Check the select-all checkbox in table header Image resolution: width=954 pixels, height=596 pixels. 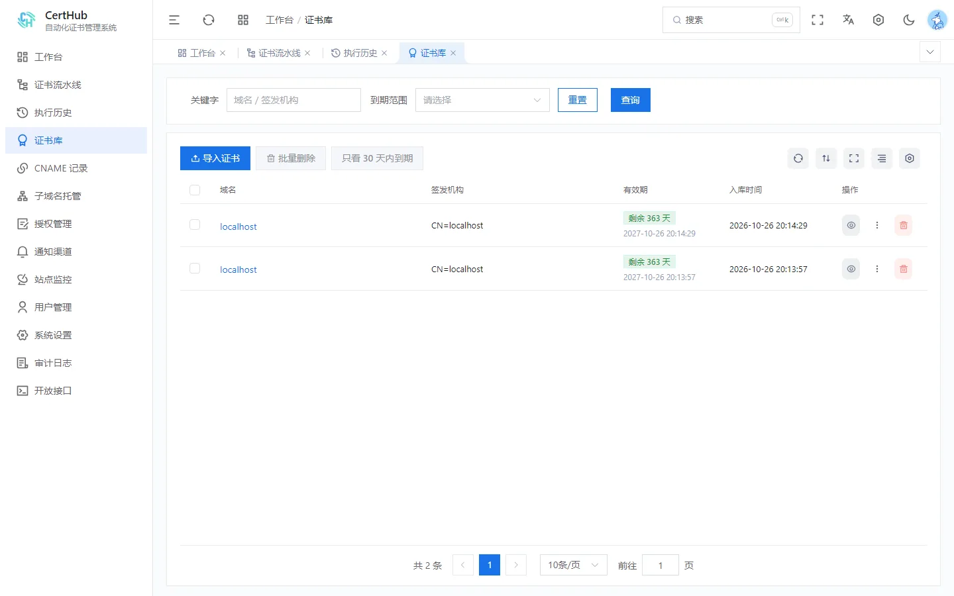(x=195, y=190)
